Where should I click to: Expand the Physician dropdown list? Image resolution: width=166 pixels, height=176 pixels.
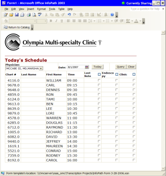(41, 69)
